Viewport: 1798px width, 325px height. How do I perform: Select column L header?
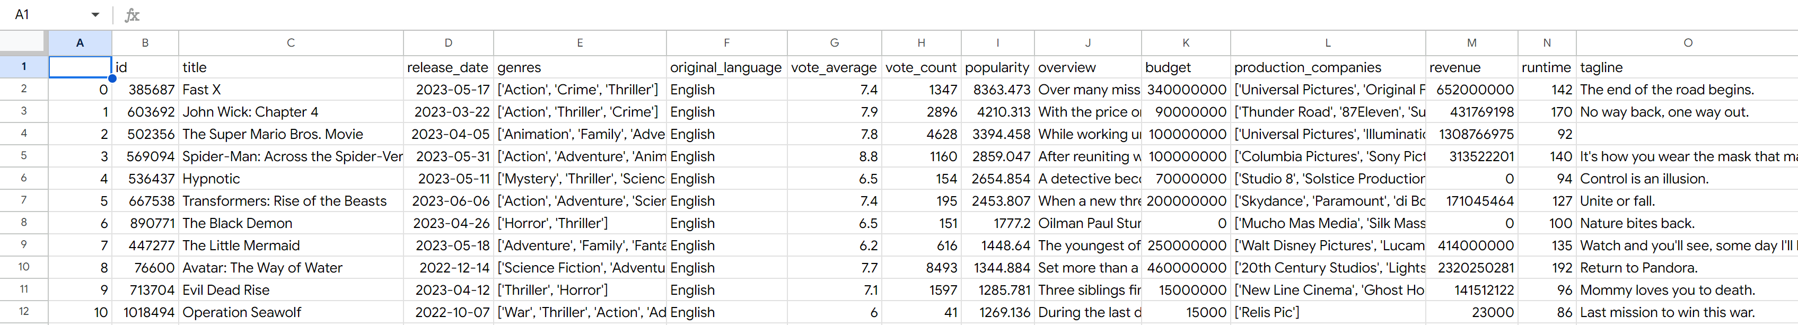1327,42
